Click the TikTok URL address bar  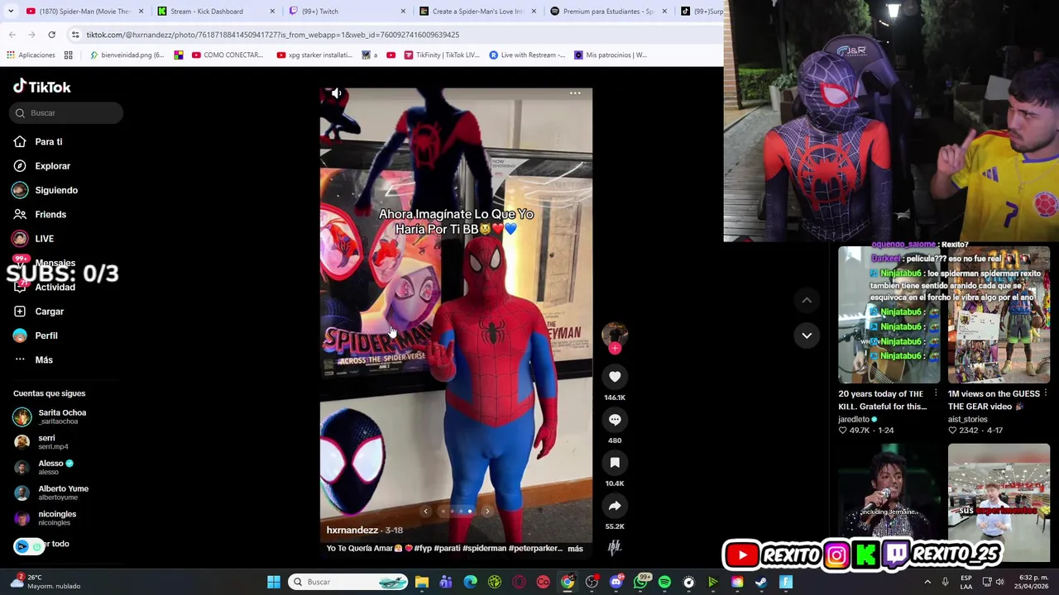(x=397, y=35)
